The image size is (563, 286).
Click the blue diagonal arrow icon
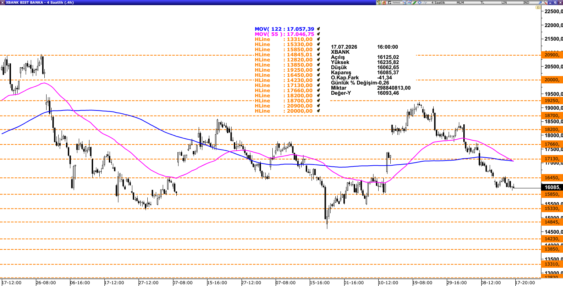[x=540, y=3]
